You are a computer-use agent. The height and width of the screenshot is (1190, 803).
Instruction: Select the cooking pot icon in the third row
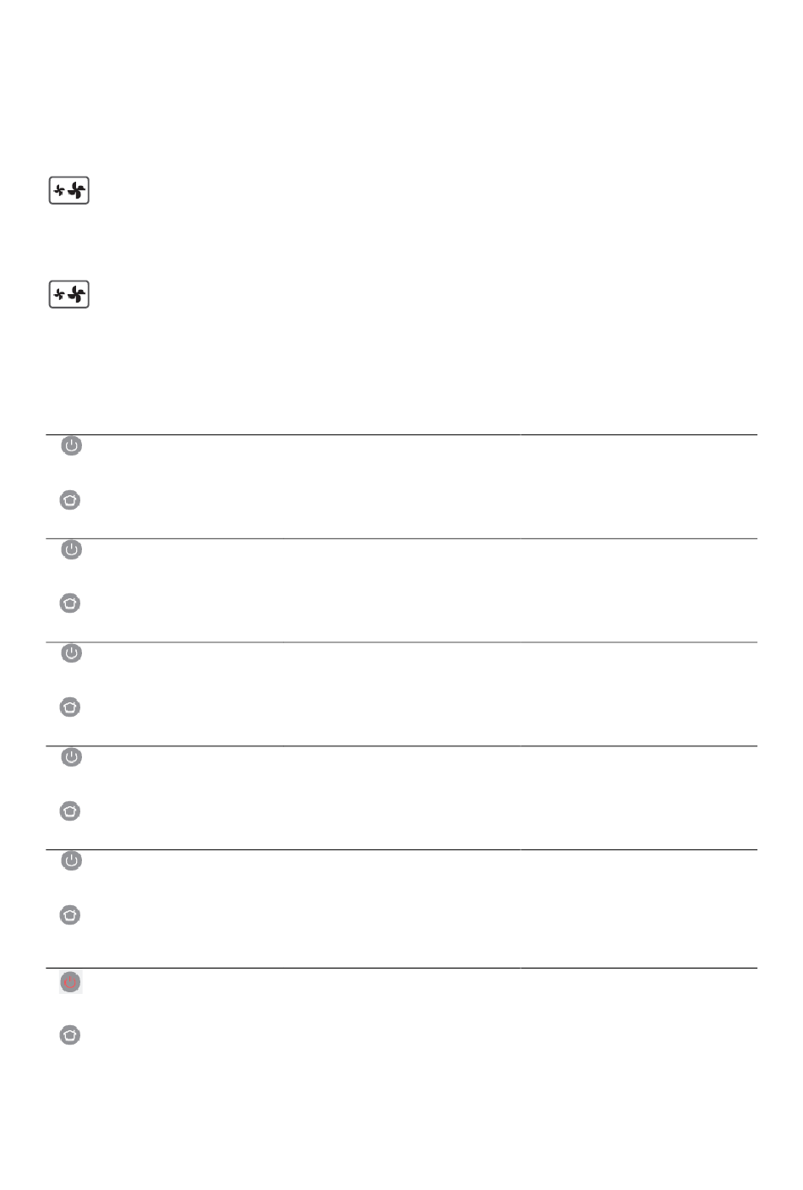70,707
